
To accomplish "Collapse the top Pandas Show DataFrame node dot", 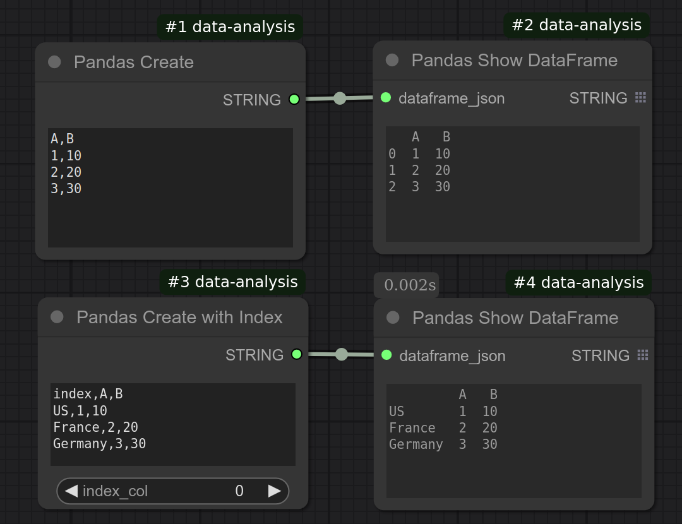I will [x=392, y=60].
